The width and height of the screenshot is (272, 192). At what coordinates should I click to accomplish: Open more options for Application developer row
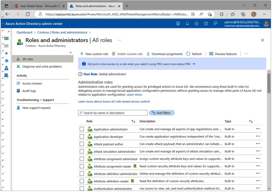coord(258,136)
